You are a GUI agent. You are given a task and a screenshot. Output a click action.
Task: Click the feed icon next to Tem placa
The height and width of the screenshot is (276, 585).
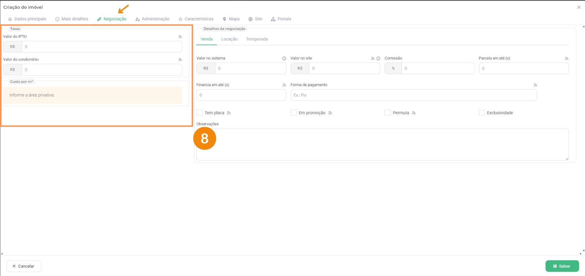pos(229,113)
